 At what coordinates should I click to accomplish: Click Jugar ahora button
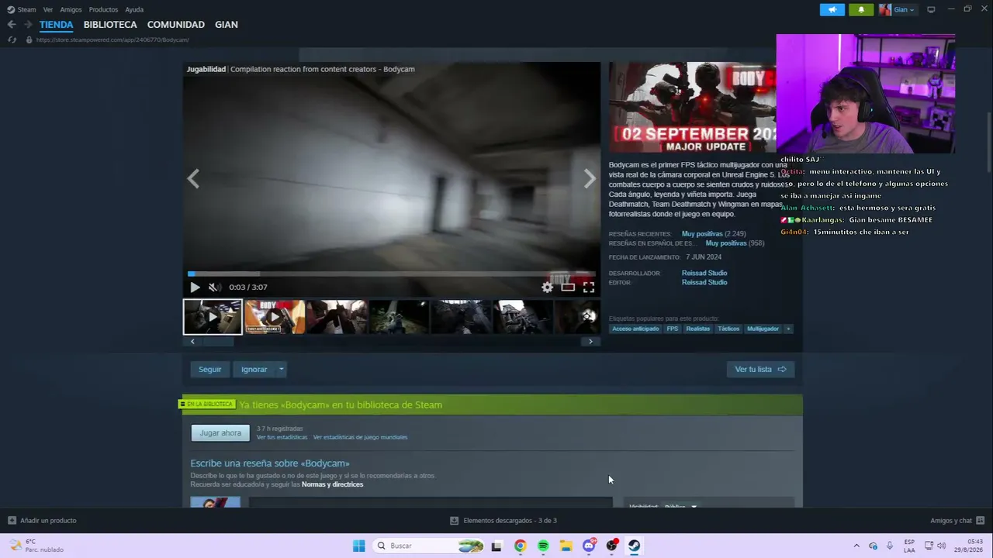(x=220, y=433)
